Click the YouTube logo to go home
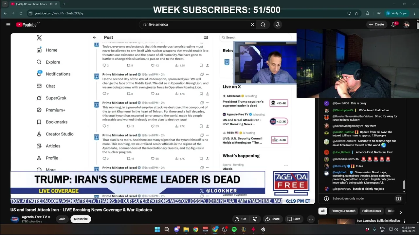The image size is (419, 235). click(x=26, y=24)
